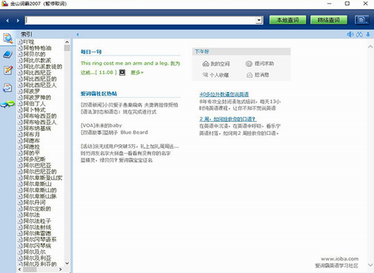Open the notepad with pencil sidebar icon
The width and height of the screenshot is (374, 273).
click(x=7, y=70)
